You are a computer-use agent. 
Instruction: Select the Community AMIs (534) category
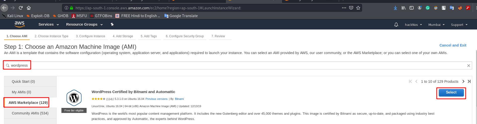[x=30, y=113]
